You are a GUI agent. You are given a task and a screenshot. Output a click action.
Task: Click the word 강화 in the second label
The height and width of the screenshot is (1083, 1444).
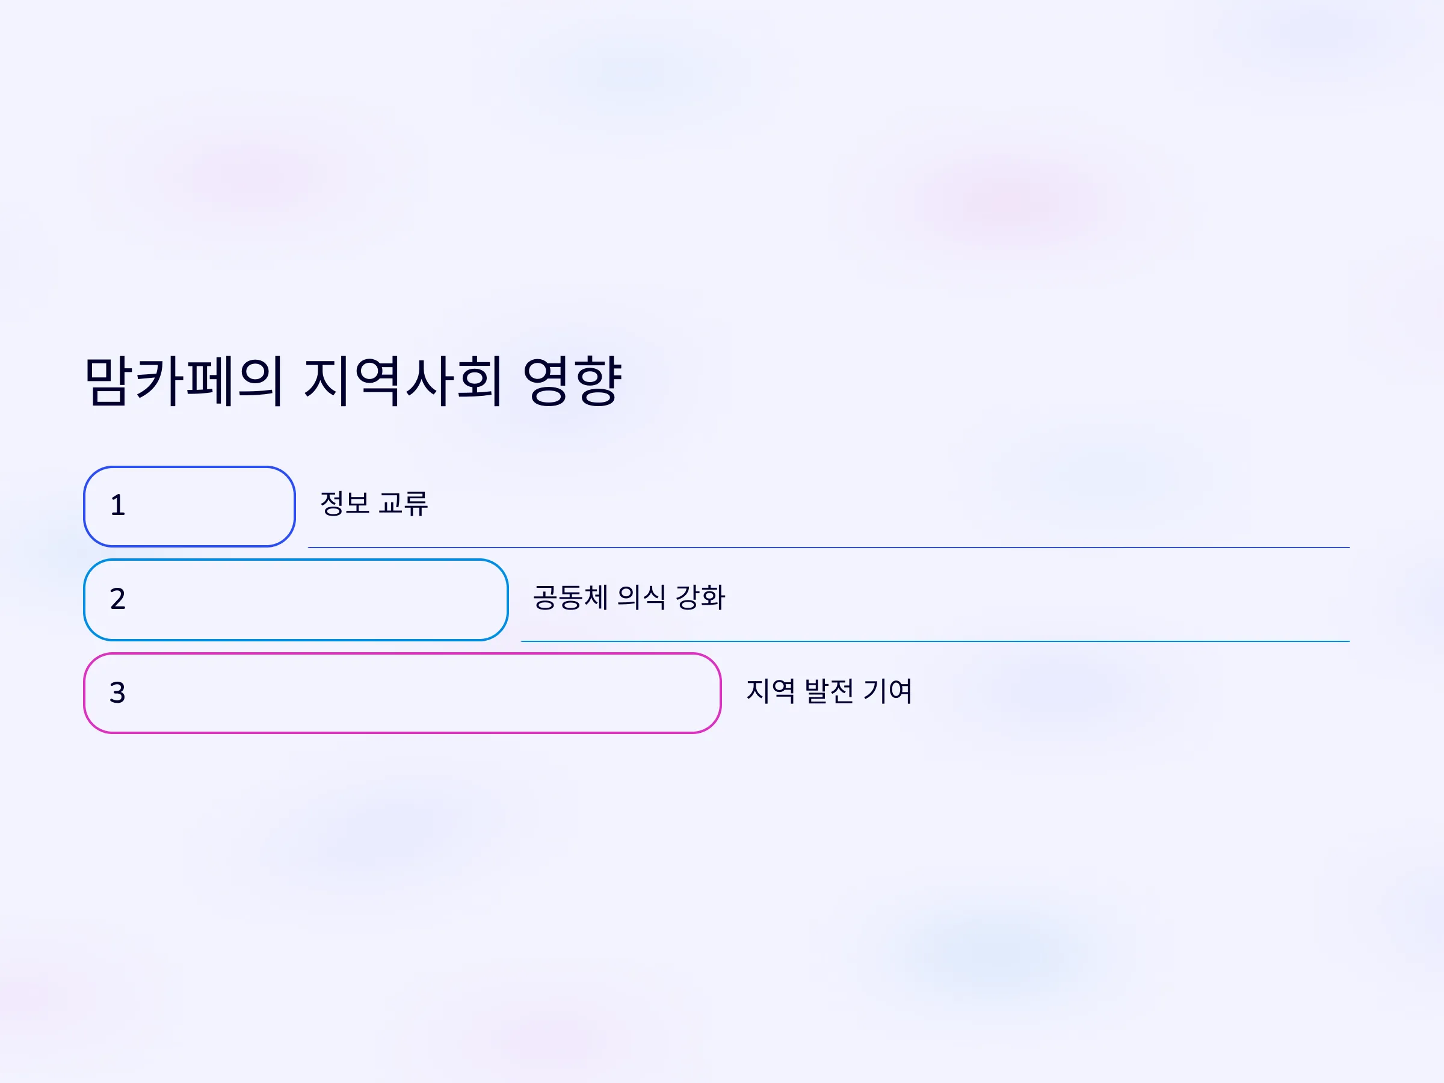click(x=700, y=597)
